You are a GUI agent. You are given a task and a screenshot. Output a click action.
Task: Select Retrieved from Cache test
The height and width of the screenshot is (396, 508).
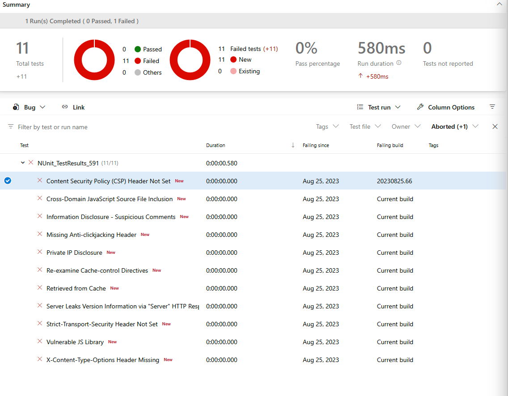point(76,288)
